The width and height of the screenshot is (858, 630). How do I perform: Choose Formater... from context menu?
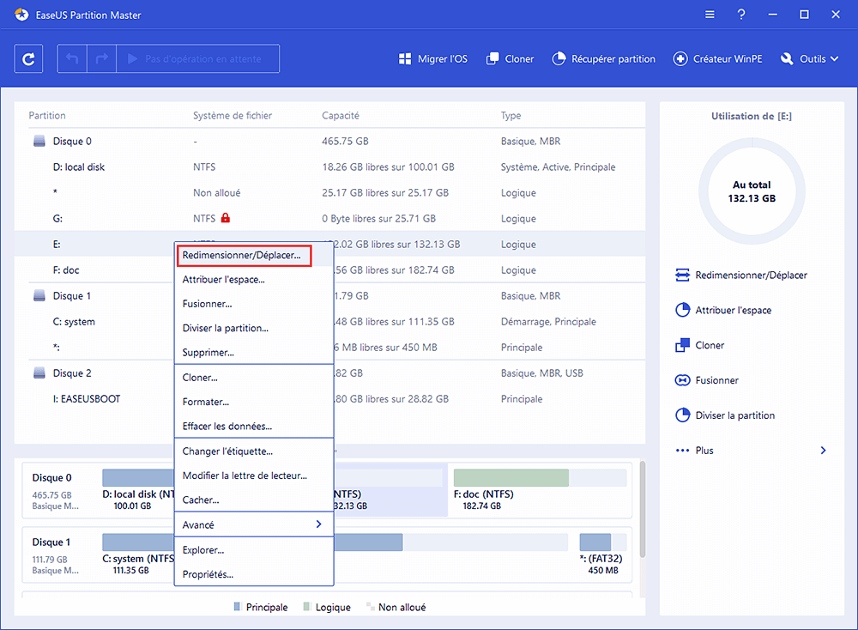point(254,402)
